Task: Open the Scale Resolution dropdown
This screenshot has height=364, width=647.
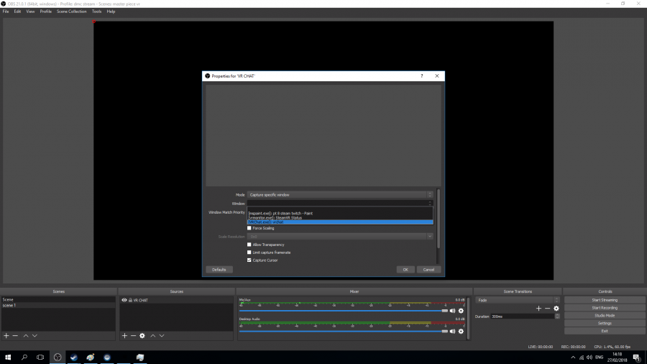Action: pos(340,237)
